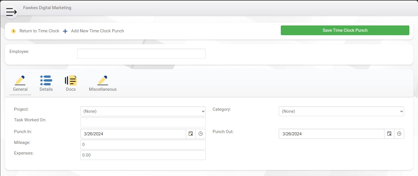Expand the Project dropdown
The height and width of the screenshot is (176, 418).
pos(143,111)
